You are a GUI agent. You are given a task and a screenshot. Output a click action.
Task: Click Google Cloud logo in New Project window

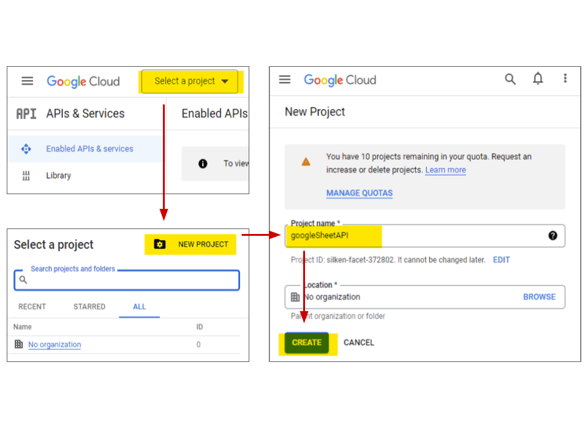point(340,80)
